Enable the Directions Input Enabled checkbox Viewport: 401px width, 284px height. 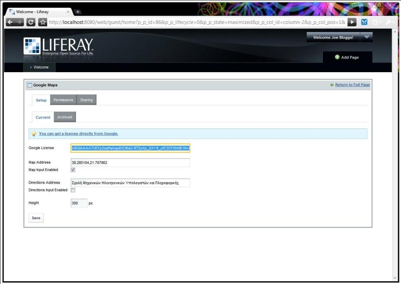coord(73,190)
